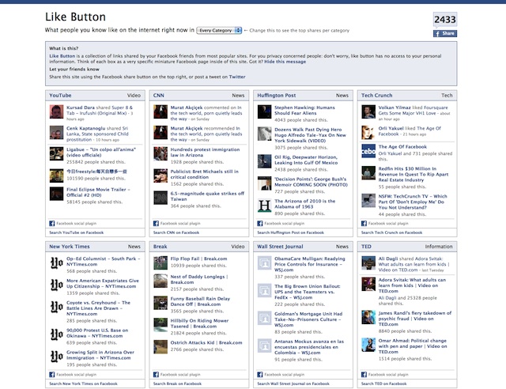Open Stephen Hawking: Humans Should Fear Aliens
This screenshot has height=389, width=506.
(304, 111)
